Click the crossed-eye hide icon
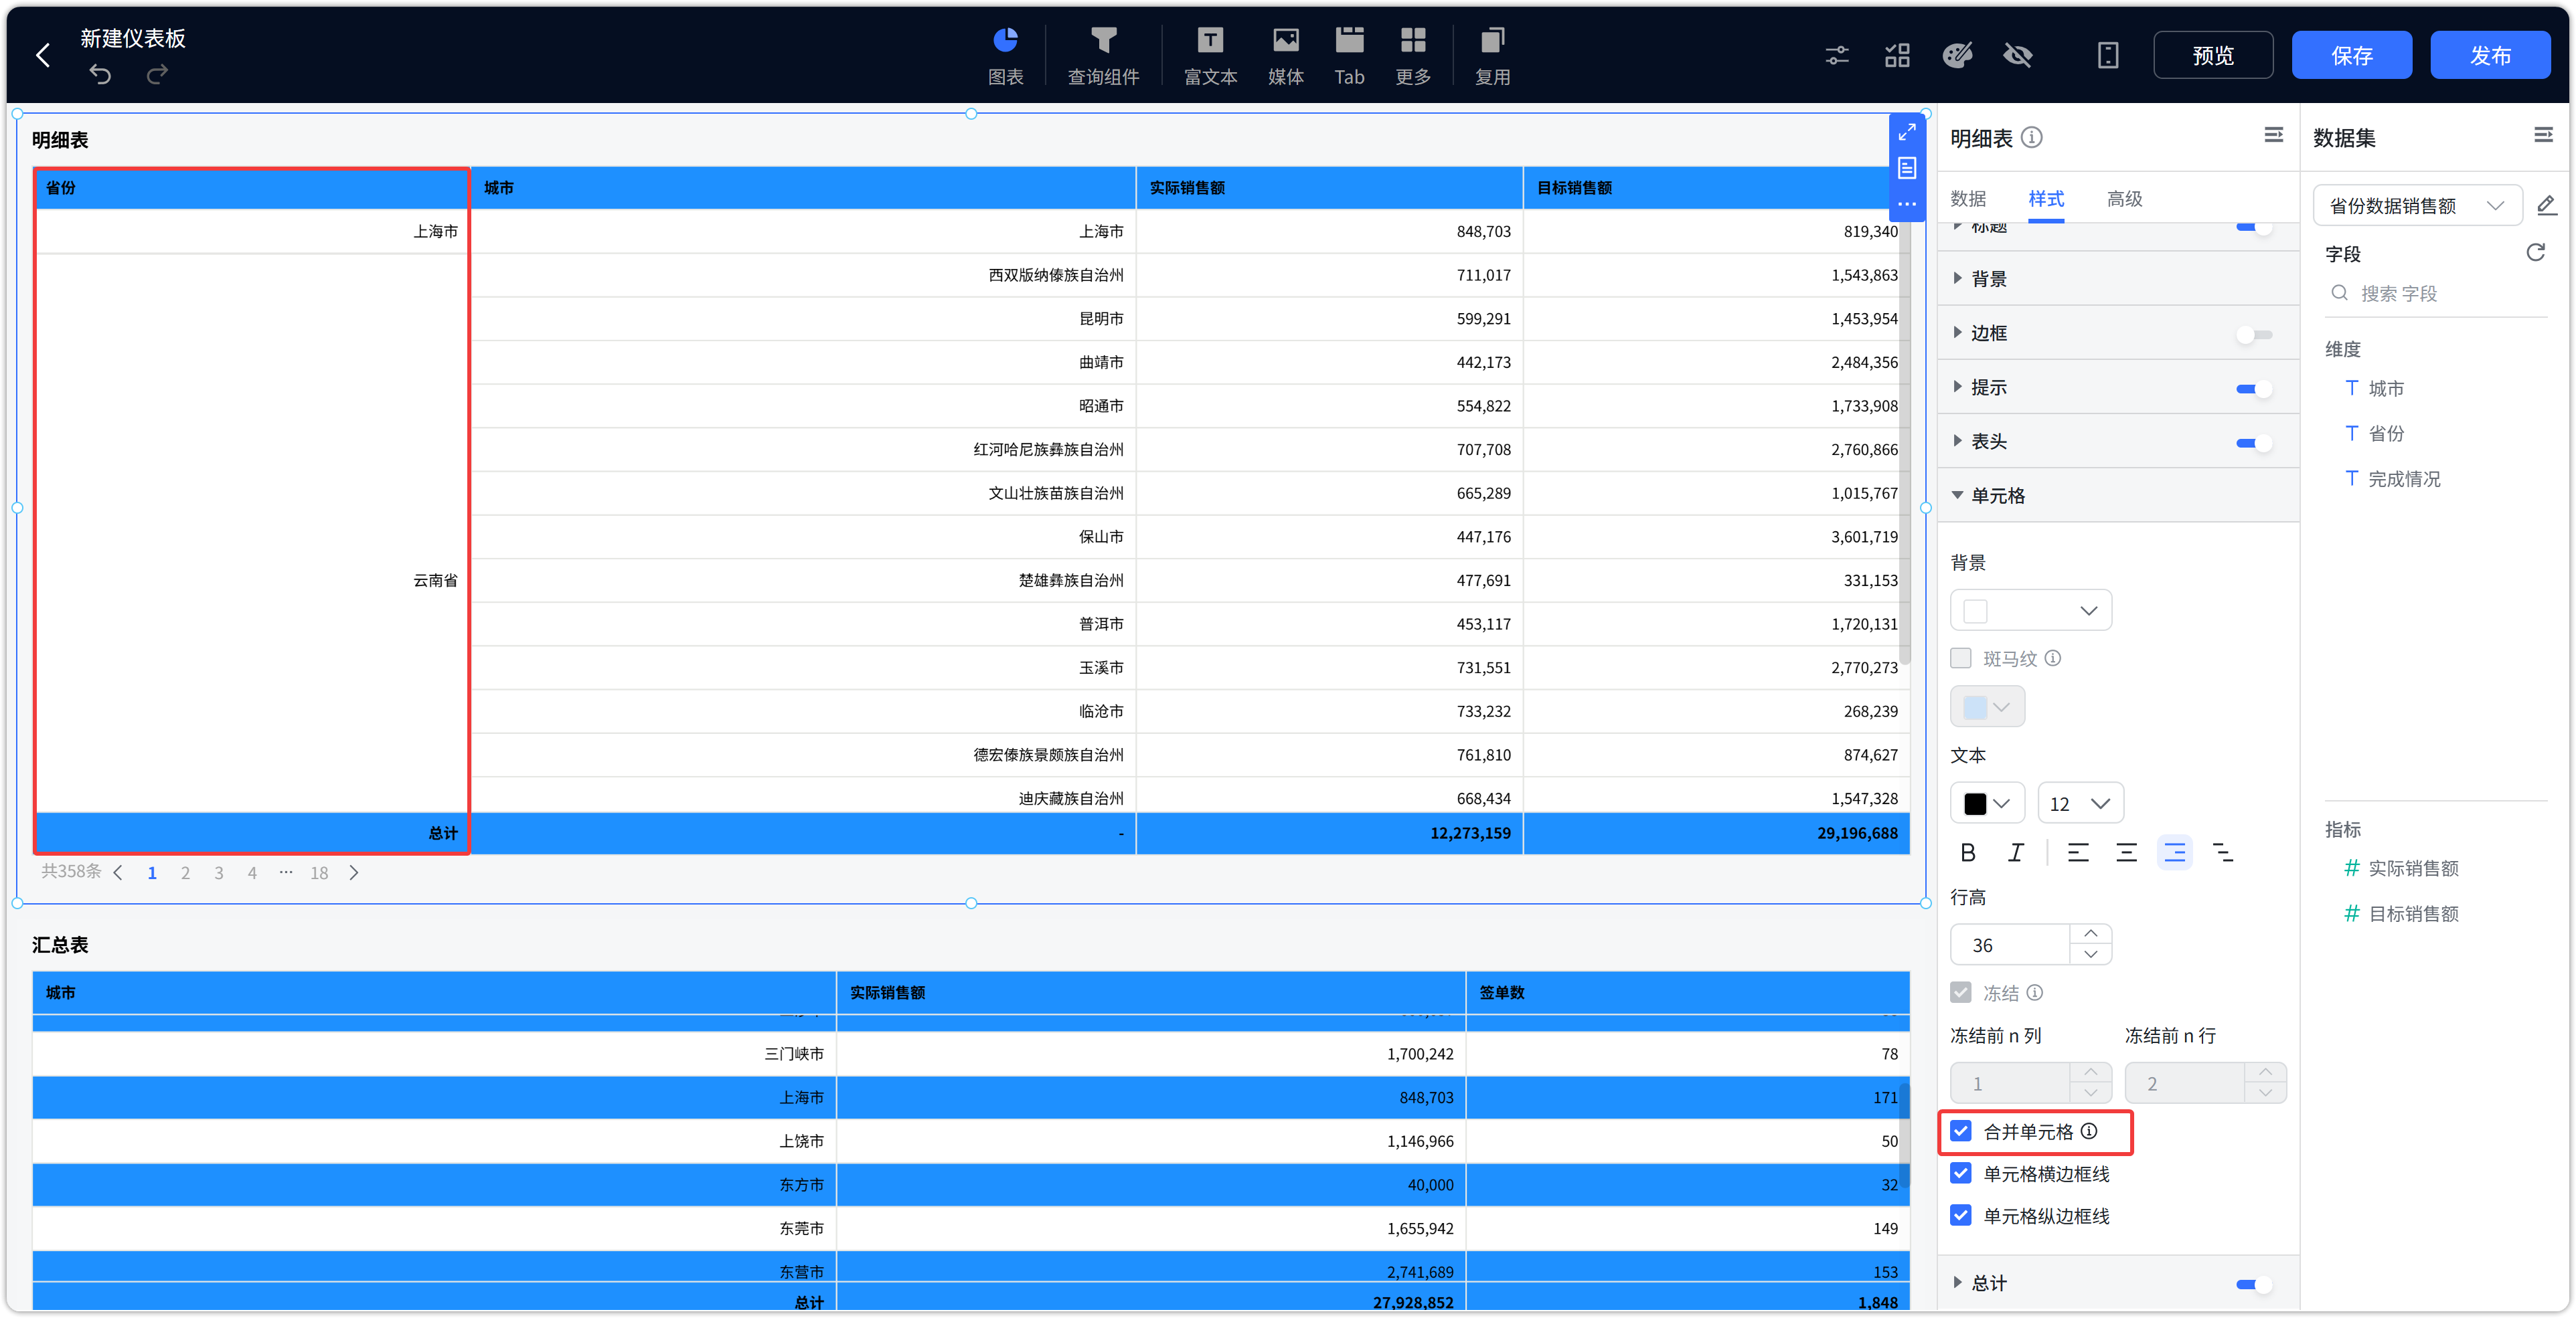This screenshot has width=2576, height=1318. (2018, 55)
